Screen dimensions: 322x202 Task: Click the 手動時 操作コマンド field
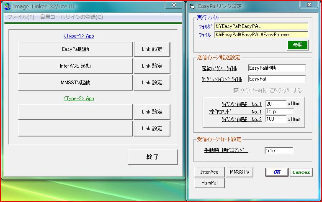click(x=278, y=150)
